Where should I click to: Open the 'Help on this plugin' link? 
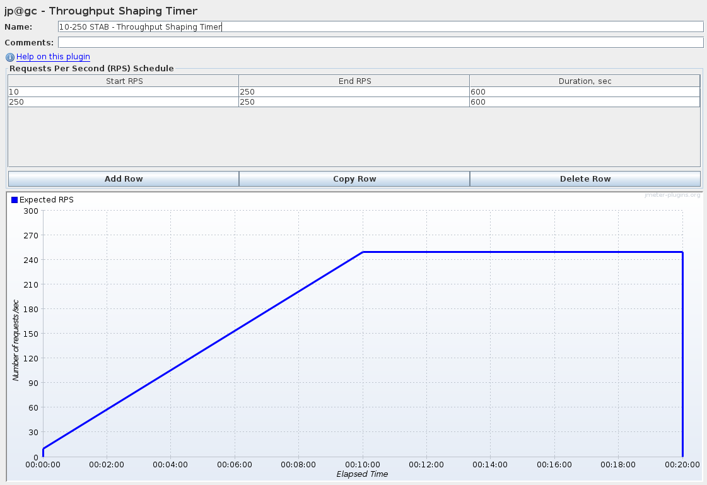pos(53,57)
